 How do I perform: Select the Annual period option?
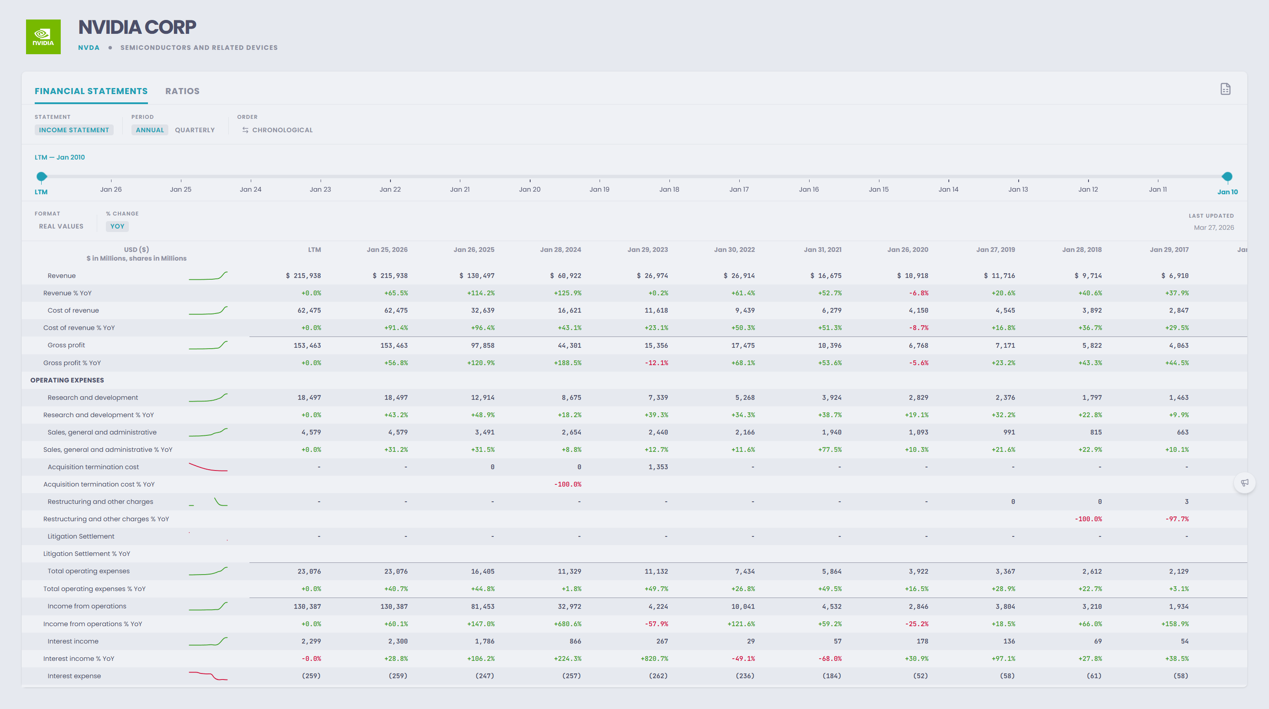point(150,130)
